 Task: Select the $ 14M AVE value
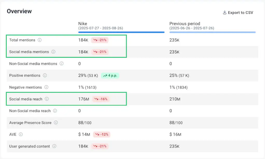pyautogui.click(x=84, y=134)
